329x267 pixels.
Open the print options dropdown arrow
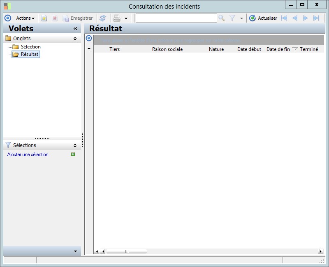[x=126, y=18]
